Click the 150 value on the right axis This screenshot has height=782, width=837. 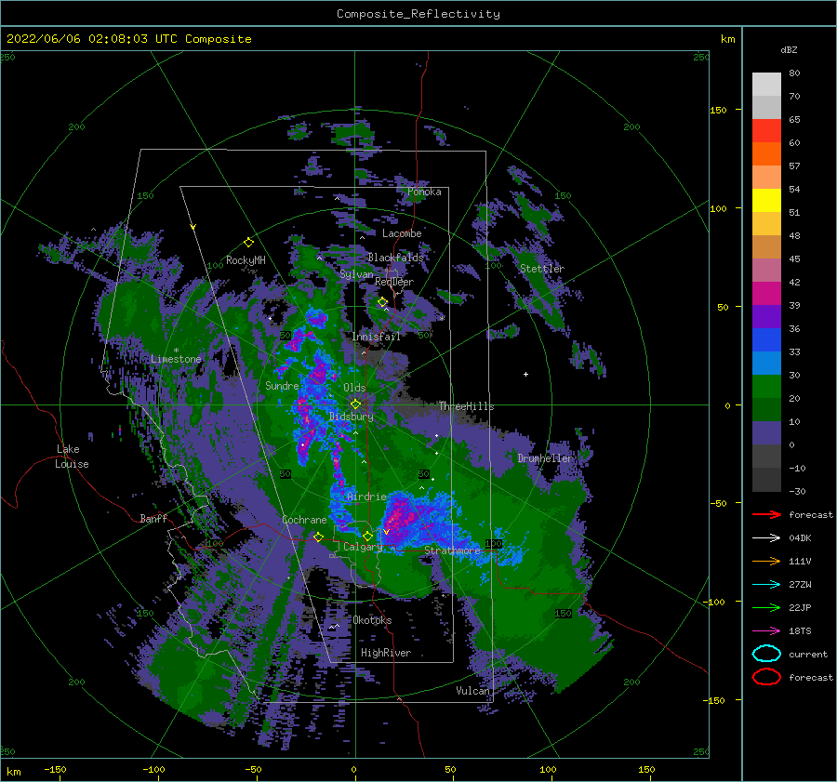[x=718, y=110]
